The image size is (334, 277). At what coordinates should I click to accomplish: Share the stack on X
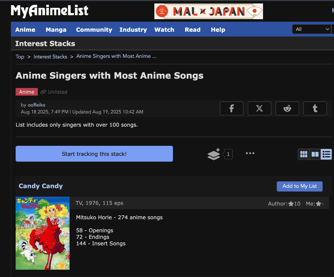point(259,108)
